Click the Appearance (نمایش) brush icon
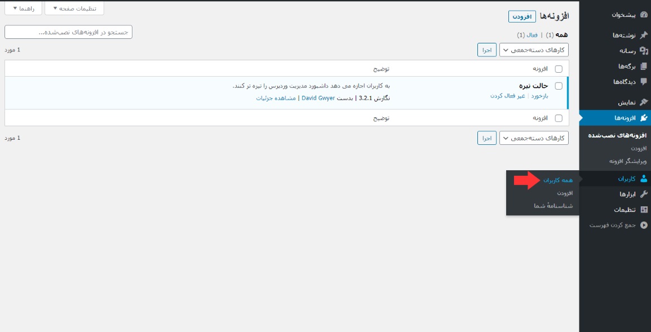The image size is (651, 332). [644, 102]
